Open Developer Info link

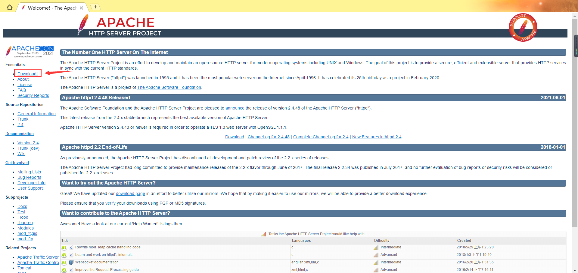click(31, 183)
